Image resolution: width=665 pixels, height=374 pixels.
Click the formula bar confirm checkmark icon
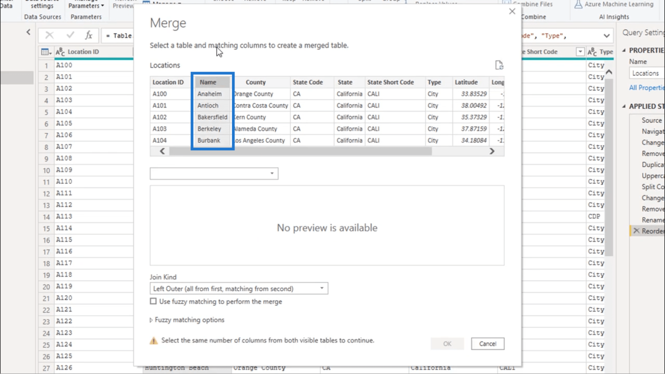click(70, 35)
